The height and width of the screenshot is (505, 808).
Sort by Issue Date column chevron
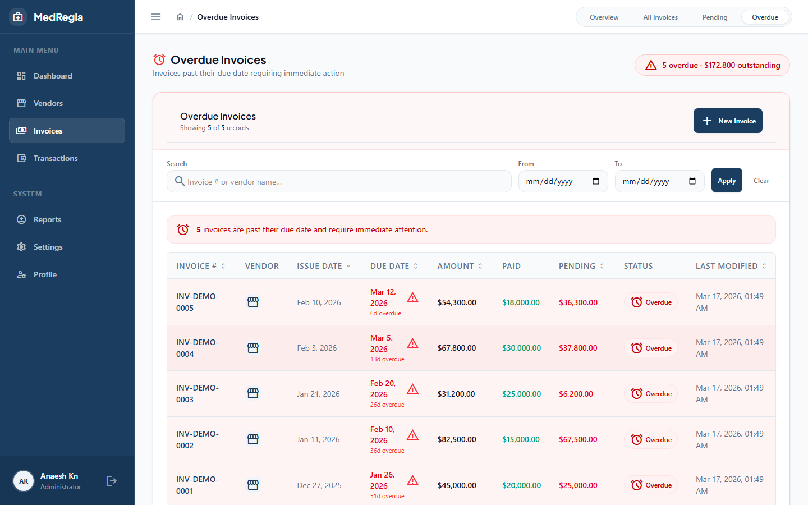coord(348,266)
